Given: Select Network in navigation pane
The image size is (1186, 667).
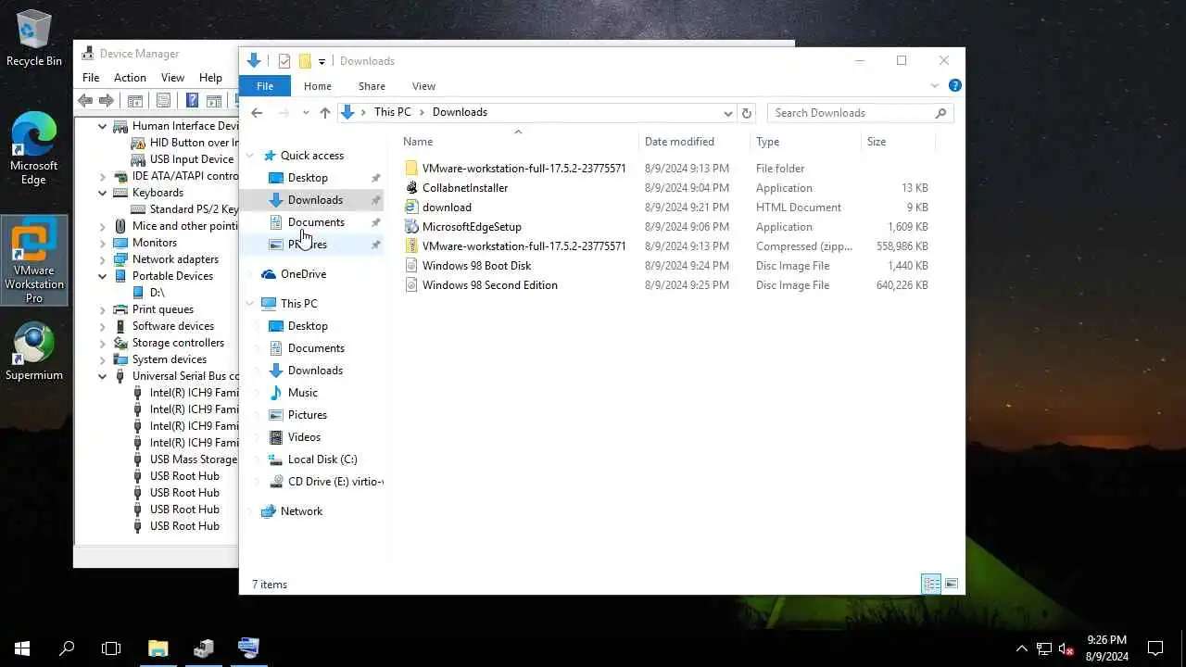Looking at the screenshot, I should (301, 511).
